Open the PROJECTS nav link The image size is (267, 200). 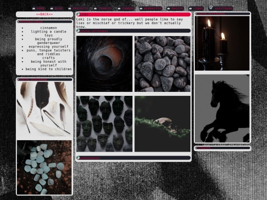tap(81, 8)
